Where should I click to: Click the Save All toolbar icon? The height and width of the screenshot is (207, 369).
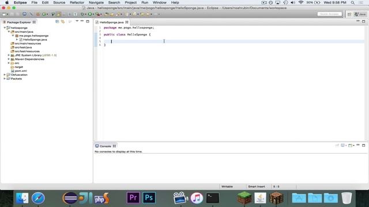[17, 14]
